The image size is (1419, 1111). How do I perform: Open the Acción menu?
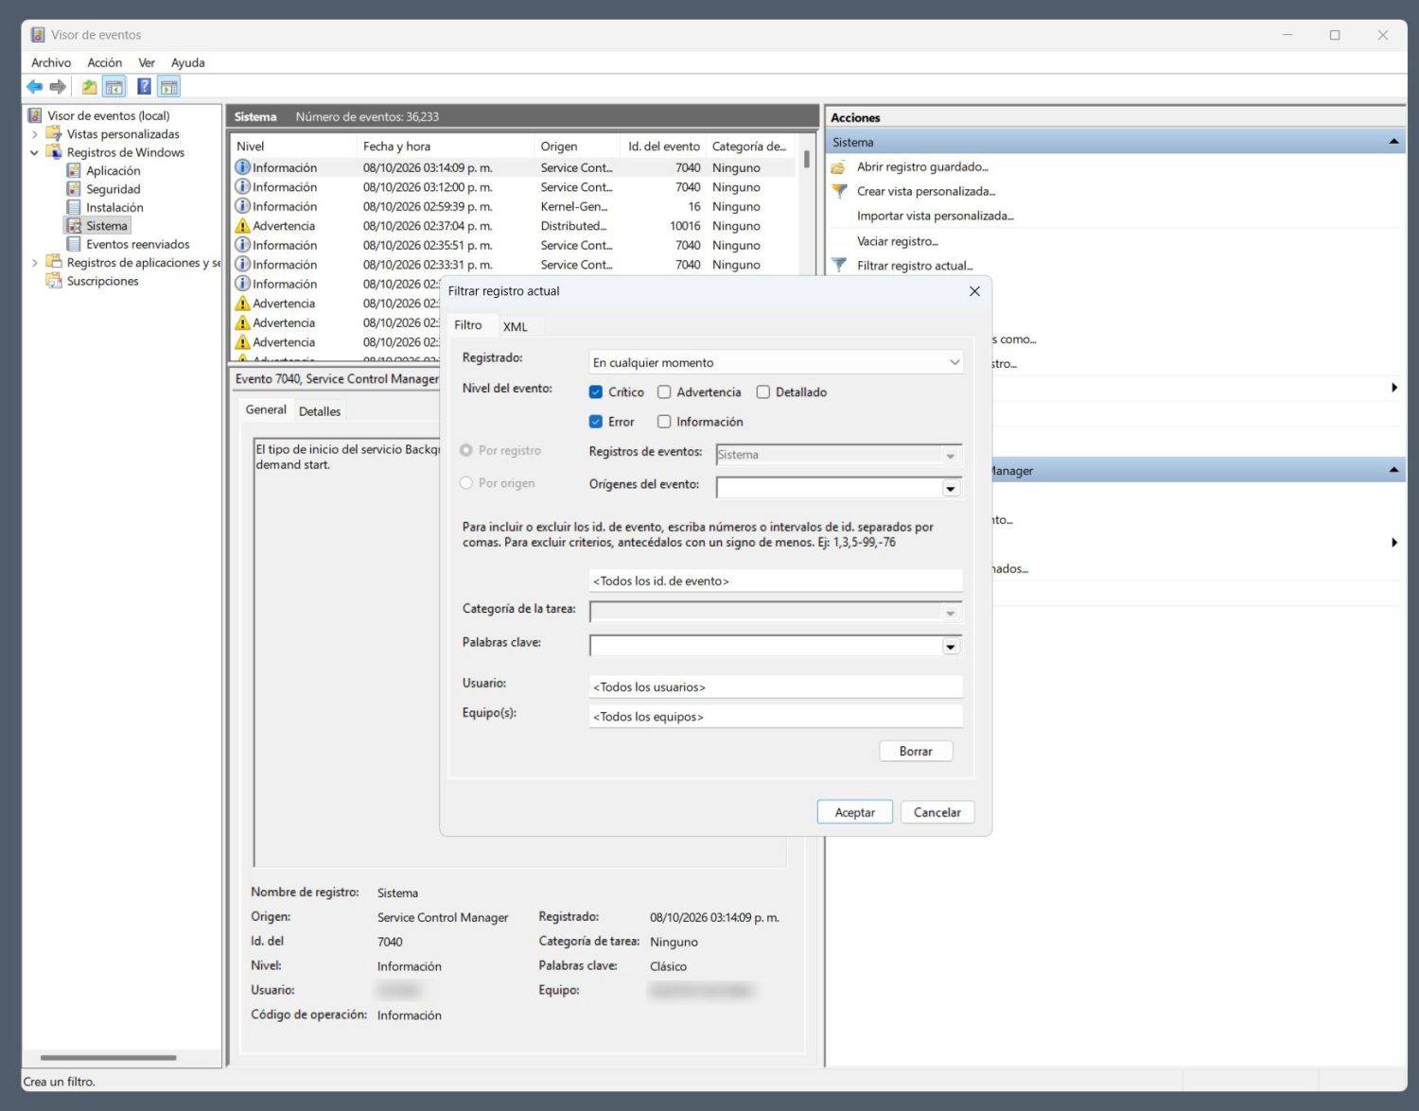coord(105,62)
